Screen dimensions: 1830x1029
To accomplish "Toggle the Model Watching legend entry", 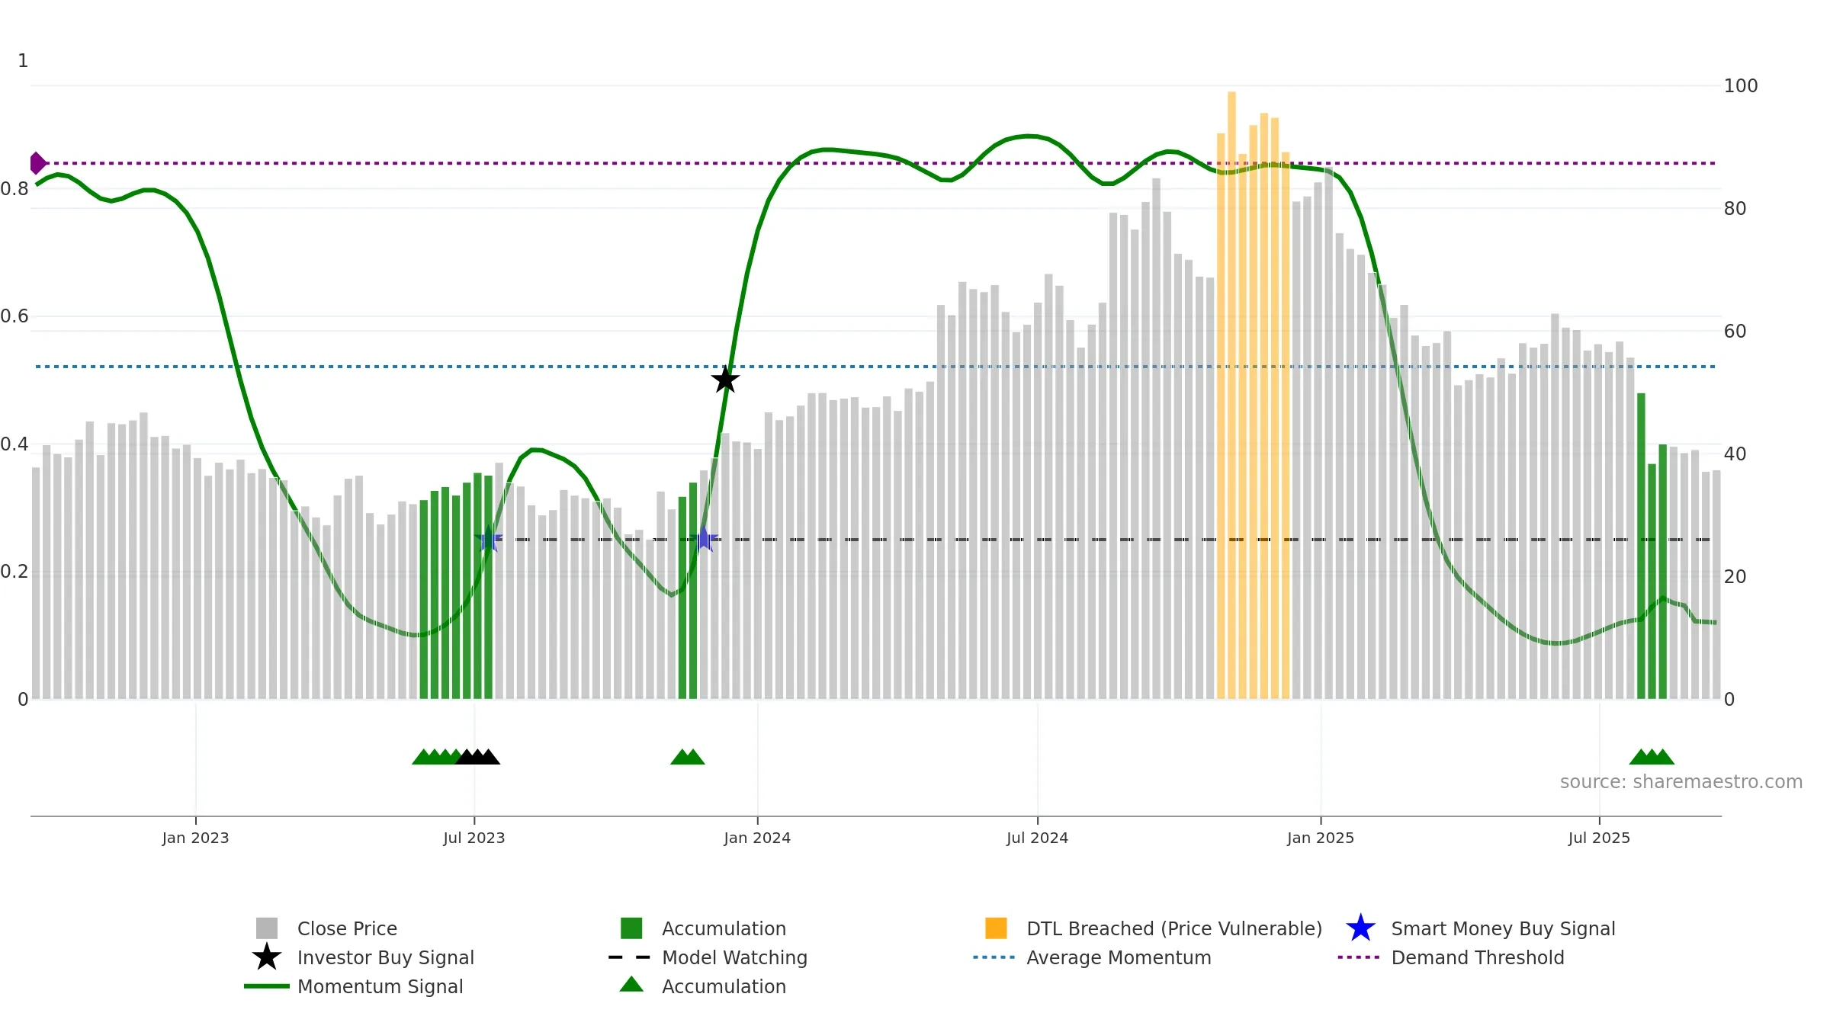I will tap(708, 957).
